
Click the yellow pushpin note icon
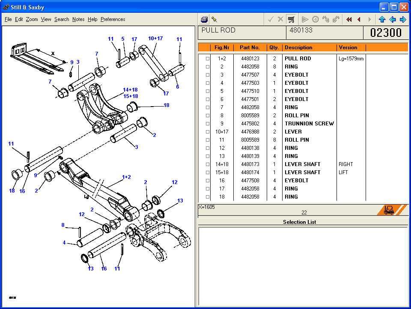click(x=214, y=19)
